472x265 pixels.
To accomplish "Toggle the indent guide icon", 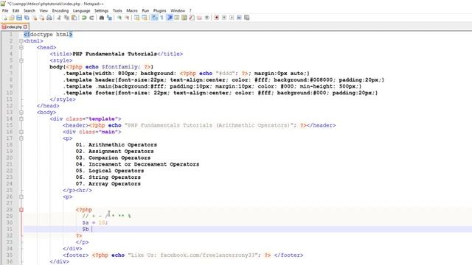I will (170, 18).
